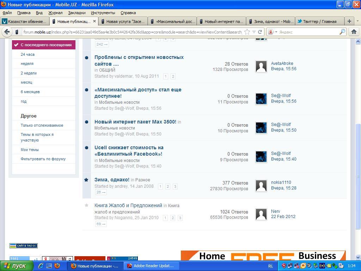Bookmark this page with the star icon
This screenshot has height=271, width=361.
(247, 32)
